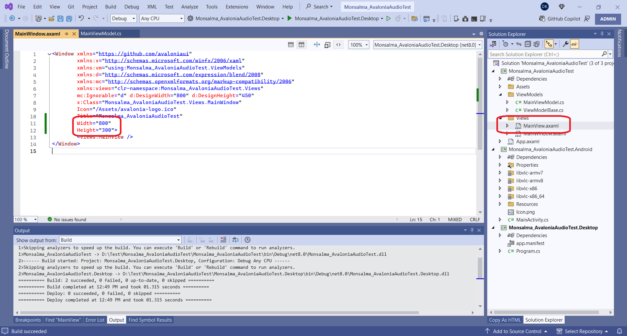Open Show output from Build dropdown
Viewport: 627px width, 336px height.
pyautogui.click(x=120, y=240)
